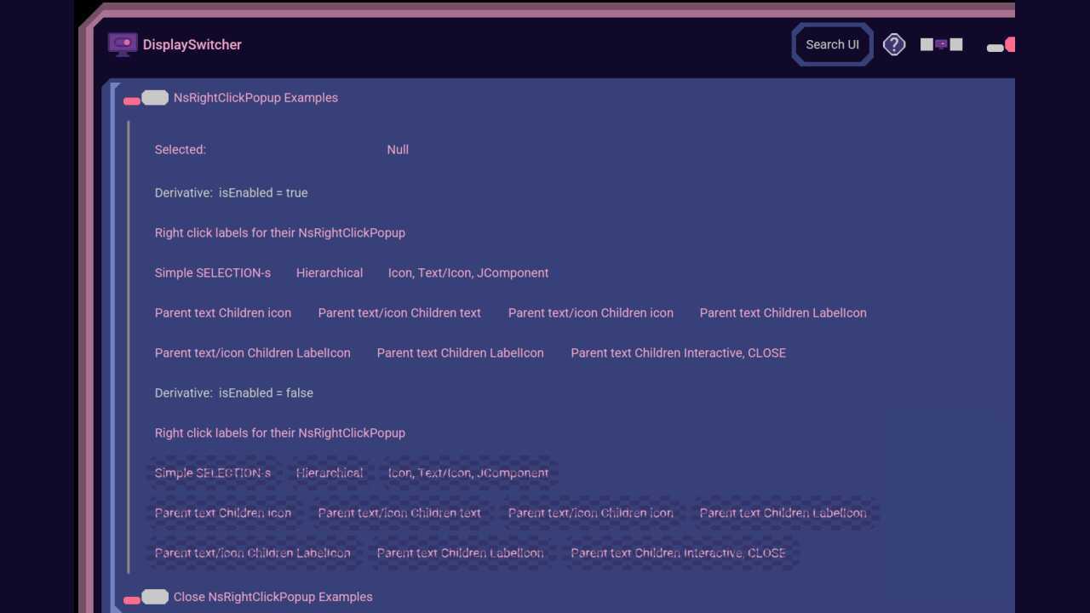Collapse the NsRightClickPopup Examples section
This screenshot has height=613, width=1090.
[x=146, y=98]
